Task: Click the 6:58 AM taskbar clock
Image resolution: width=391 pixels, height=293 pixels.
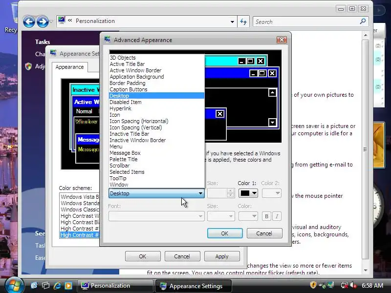Action: point(372,286)
